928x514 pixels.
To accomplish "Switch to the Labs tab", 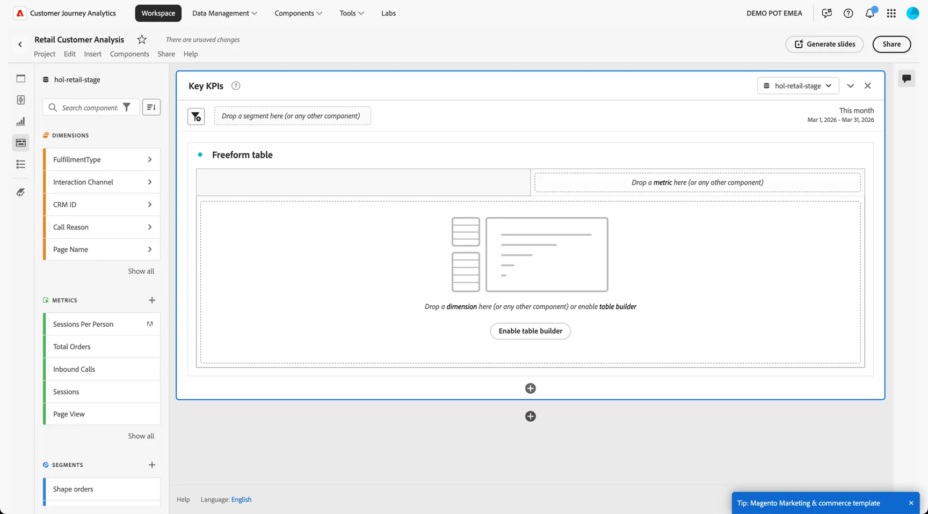I will [388, 13].
